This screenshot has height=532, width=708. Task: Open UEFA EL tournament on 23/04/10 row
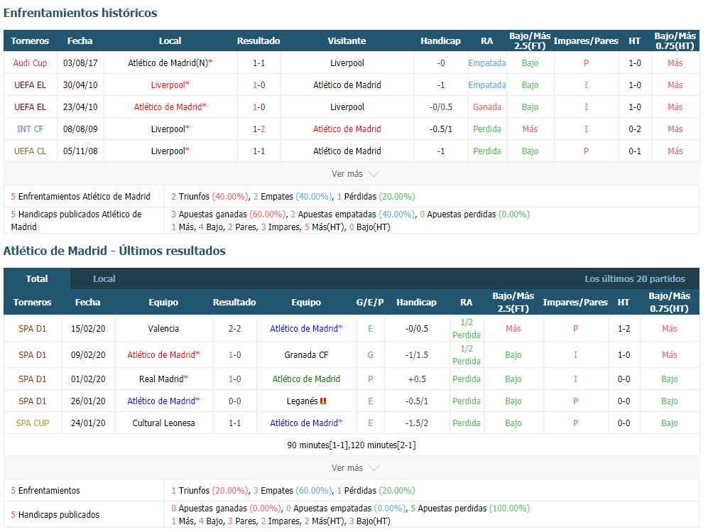pyautogui.click(x=31, y=107)
